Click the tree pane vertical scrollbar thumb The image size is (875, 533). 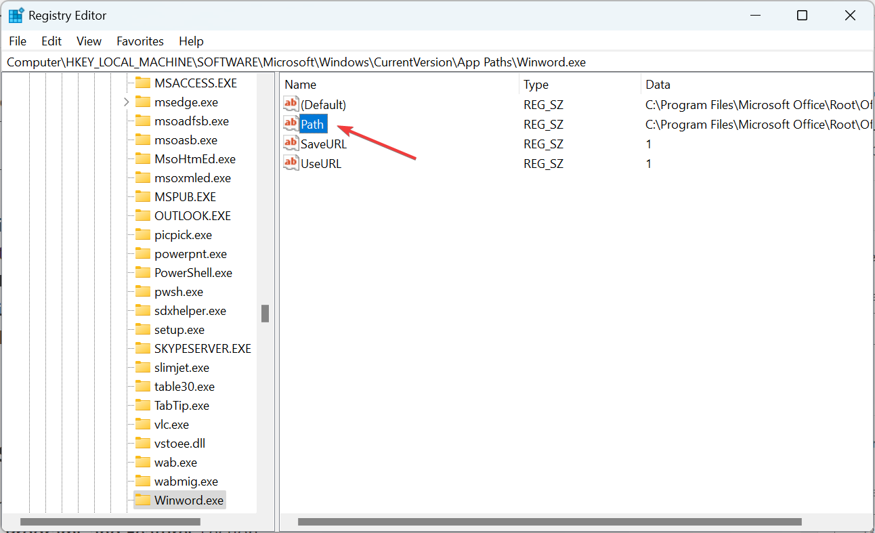265,314
